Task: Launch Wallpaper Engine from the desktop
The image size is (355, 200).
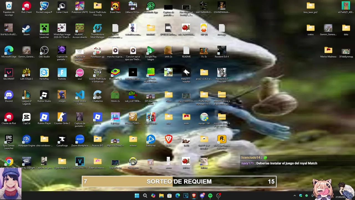Action: point(27,141)
